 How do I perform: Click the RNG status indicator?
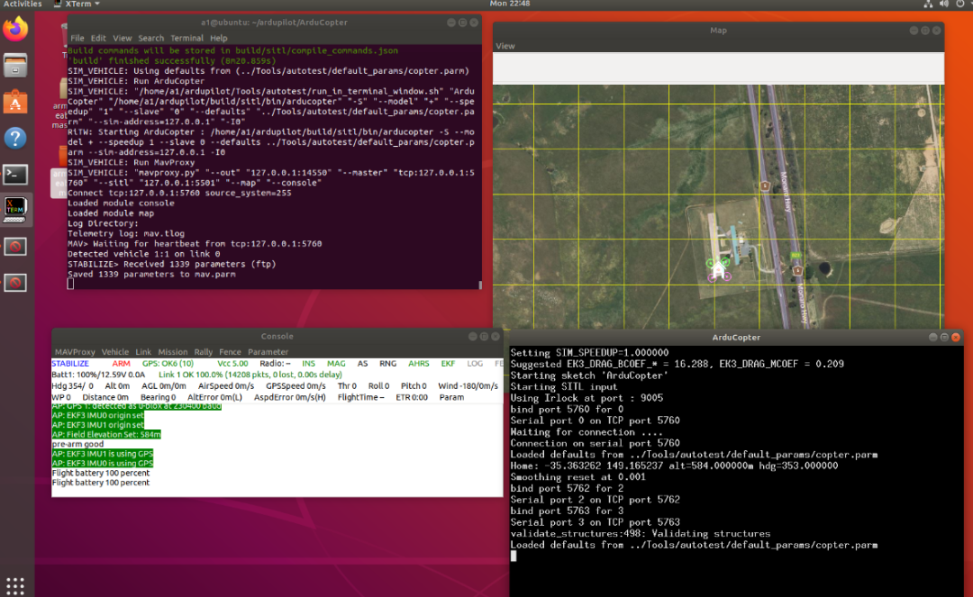[x=387, y=364]
